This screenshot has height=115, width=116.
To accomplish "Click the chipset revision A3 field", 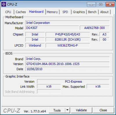I will [104, 34].
